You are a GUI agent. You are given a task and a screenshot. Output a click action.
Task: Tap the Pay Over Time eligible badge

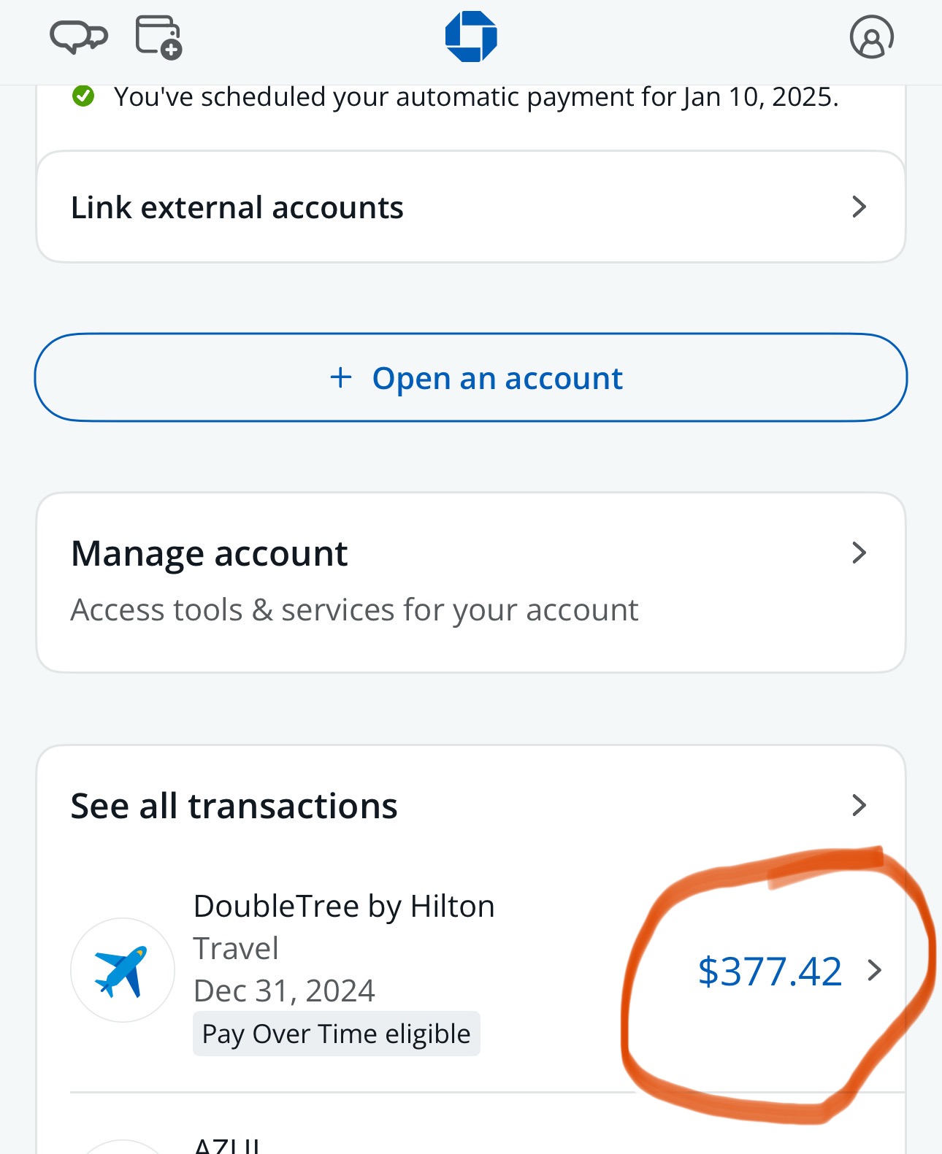click(337, 1034)
